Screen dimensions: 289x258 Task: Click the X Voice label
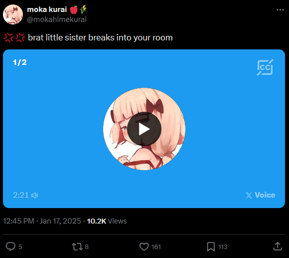(x=261, y=195)
